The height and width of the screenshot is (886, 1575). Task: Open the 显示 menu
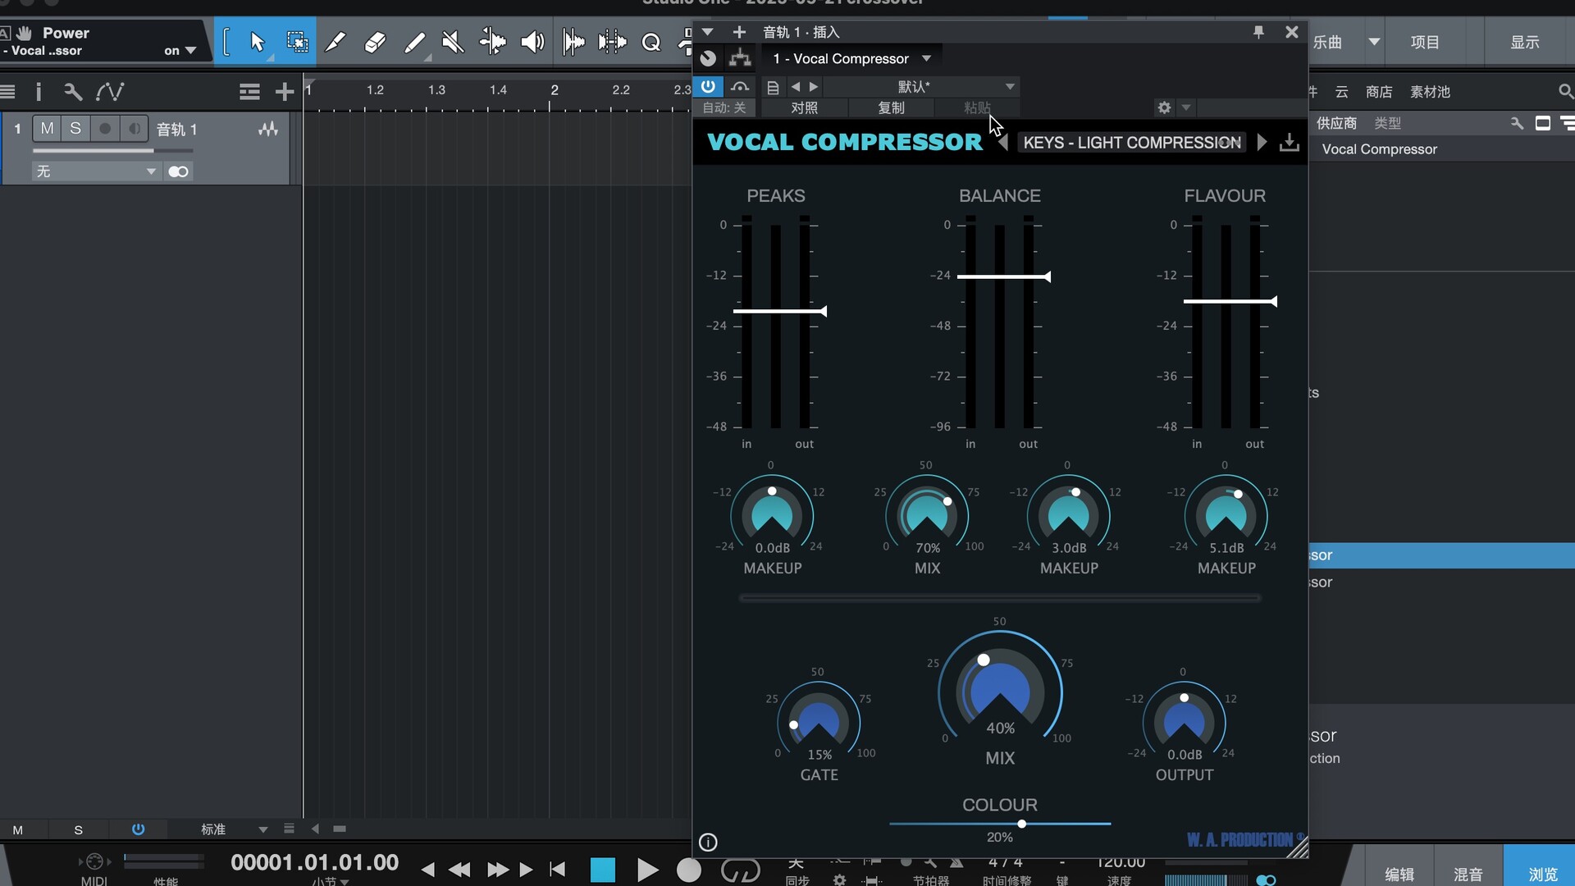pos(1525,42)
